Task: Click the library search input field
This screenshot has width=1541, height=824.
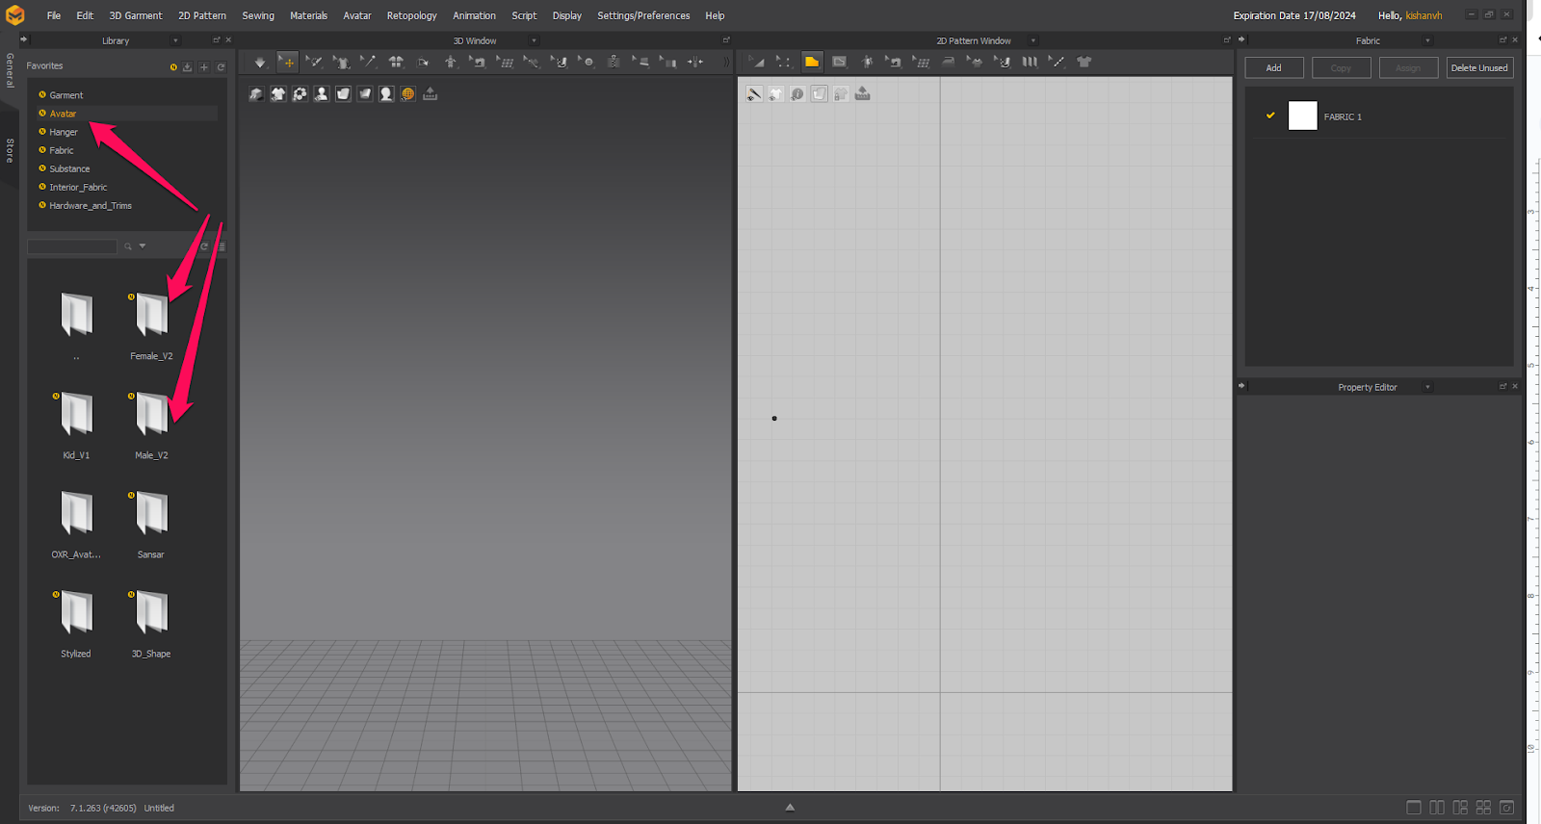Action: 72,246
